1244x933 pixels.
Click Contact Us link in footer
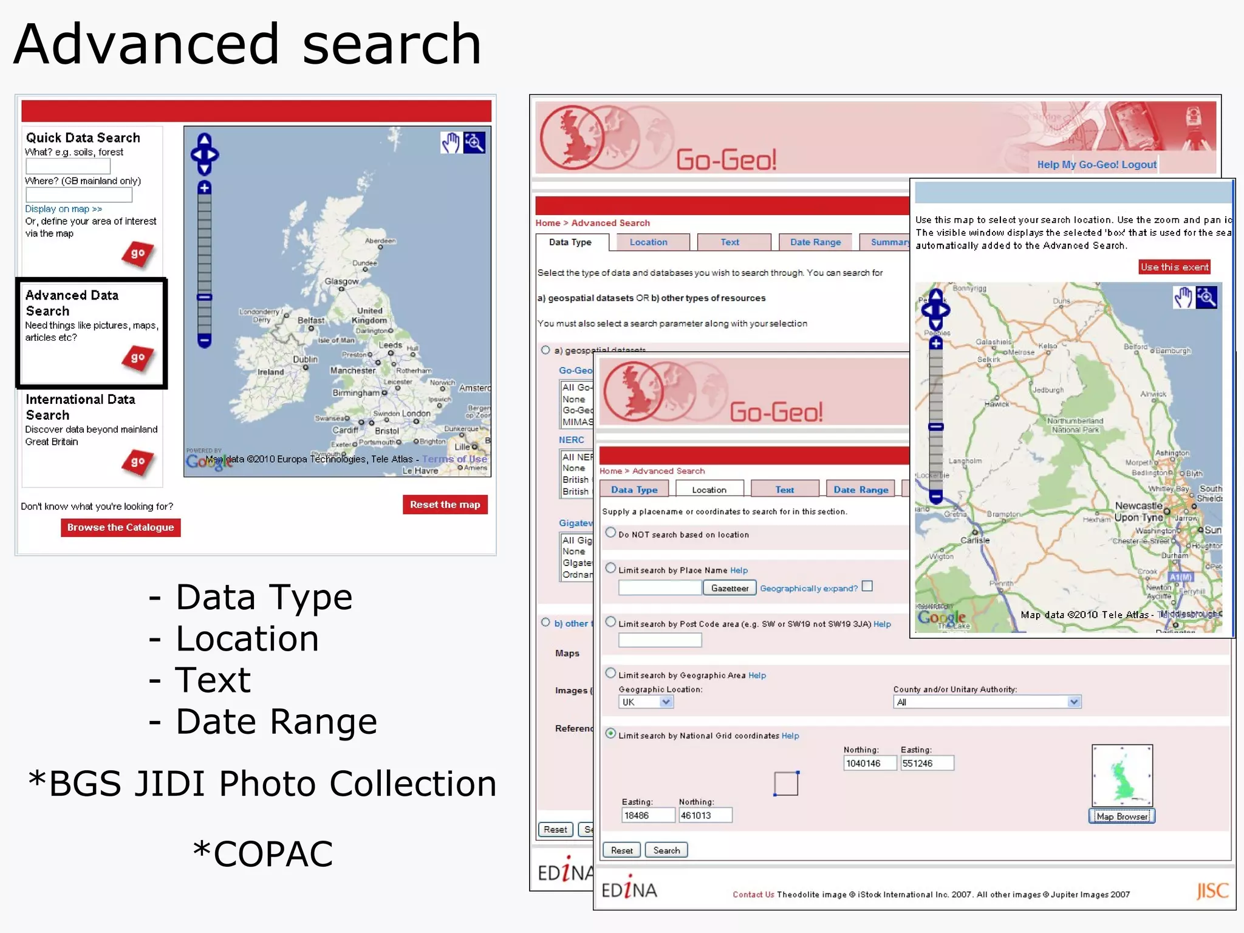[753, 895]
